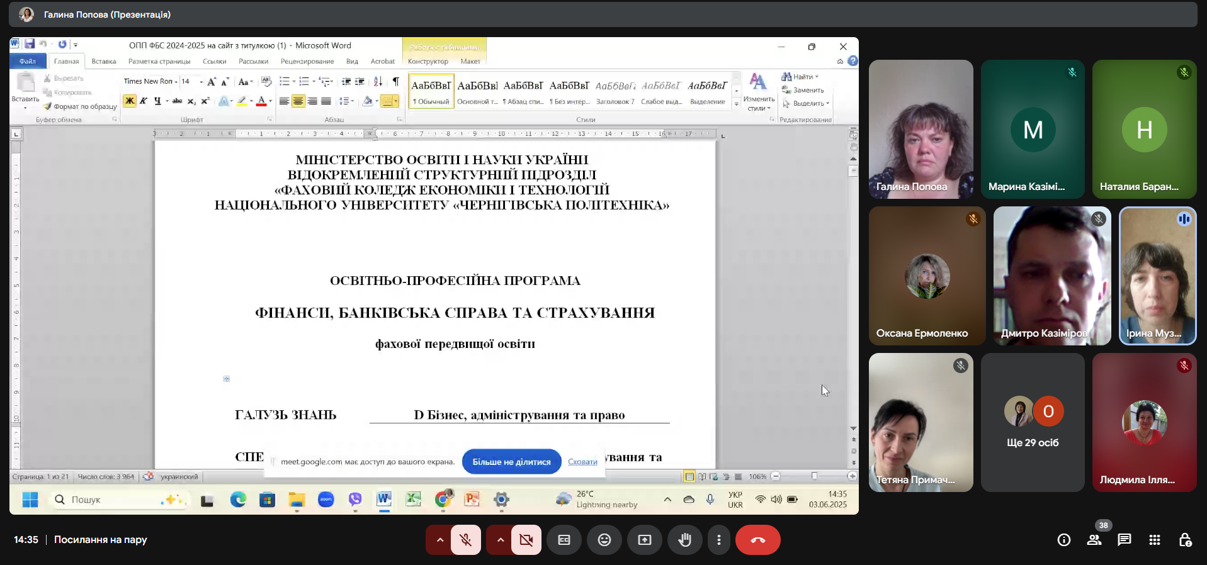Click the decrease indent icon
The image size is (1207, 565).
pyautogui.click(x=346, y=81)
